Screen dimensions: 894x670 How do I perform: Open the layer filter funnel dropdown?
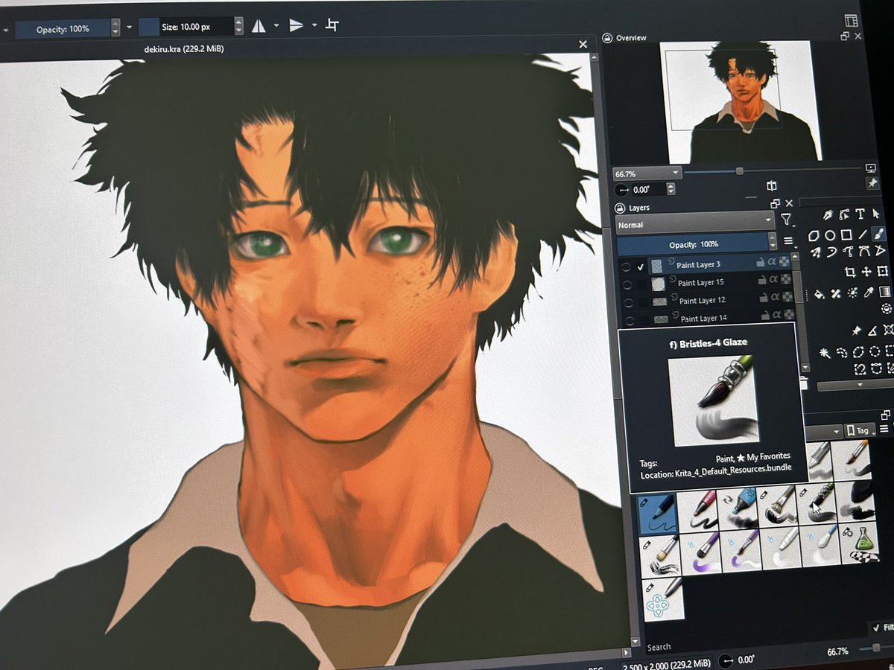(787, 220)
